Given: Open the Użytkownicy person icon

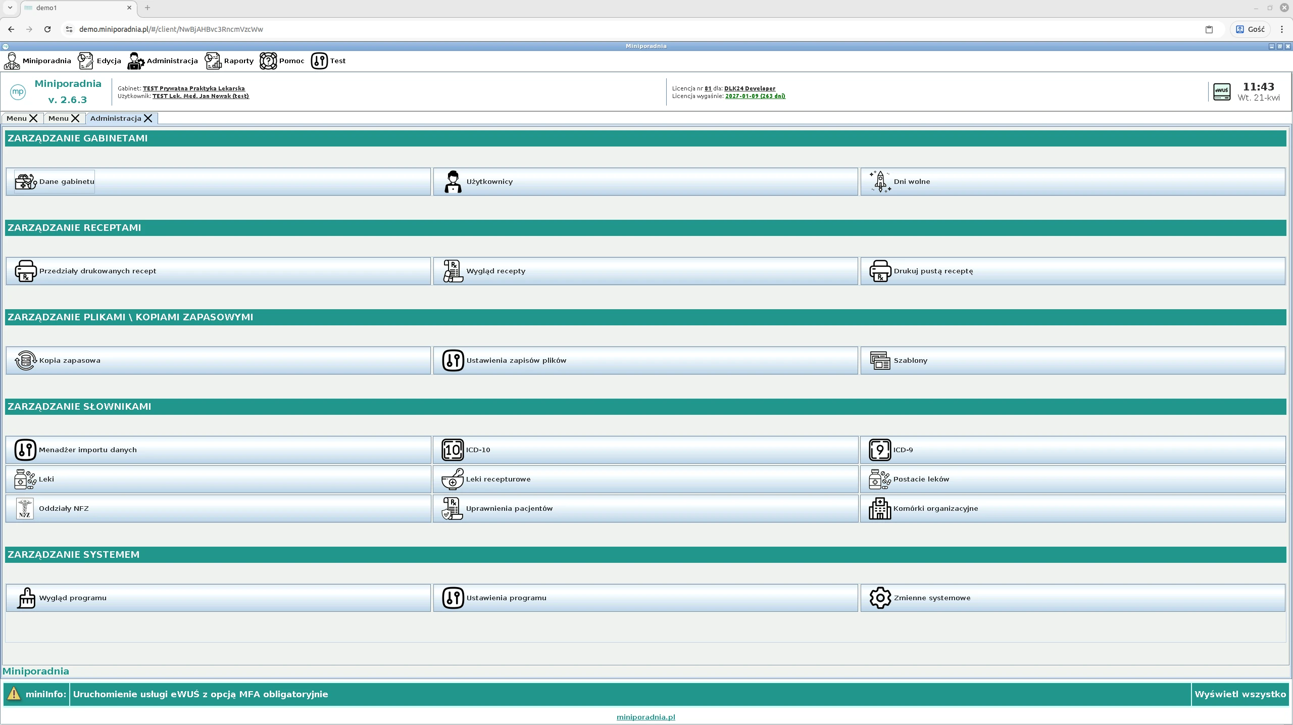Looking at the screenshot, I should pos(453,181).
